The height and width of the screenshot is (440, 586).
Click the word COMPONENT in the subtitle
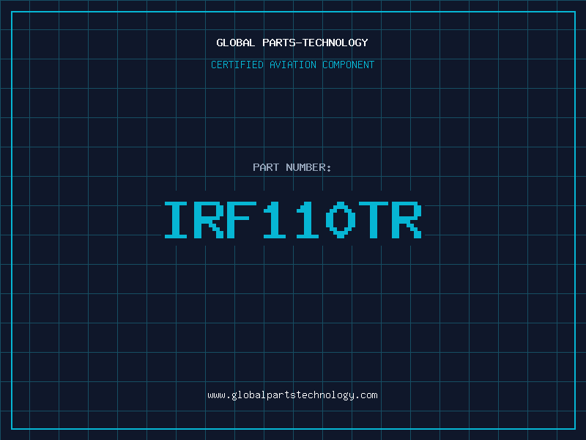348,65
